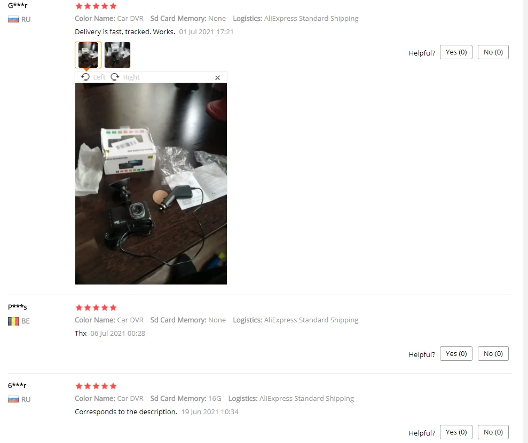Click the Left rotate label
528x443 pixels.
point(99,77)
